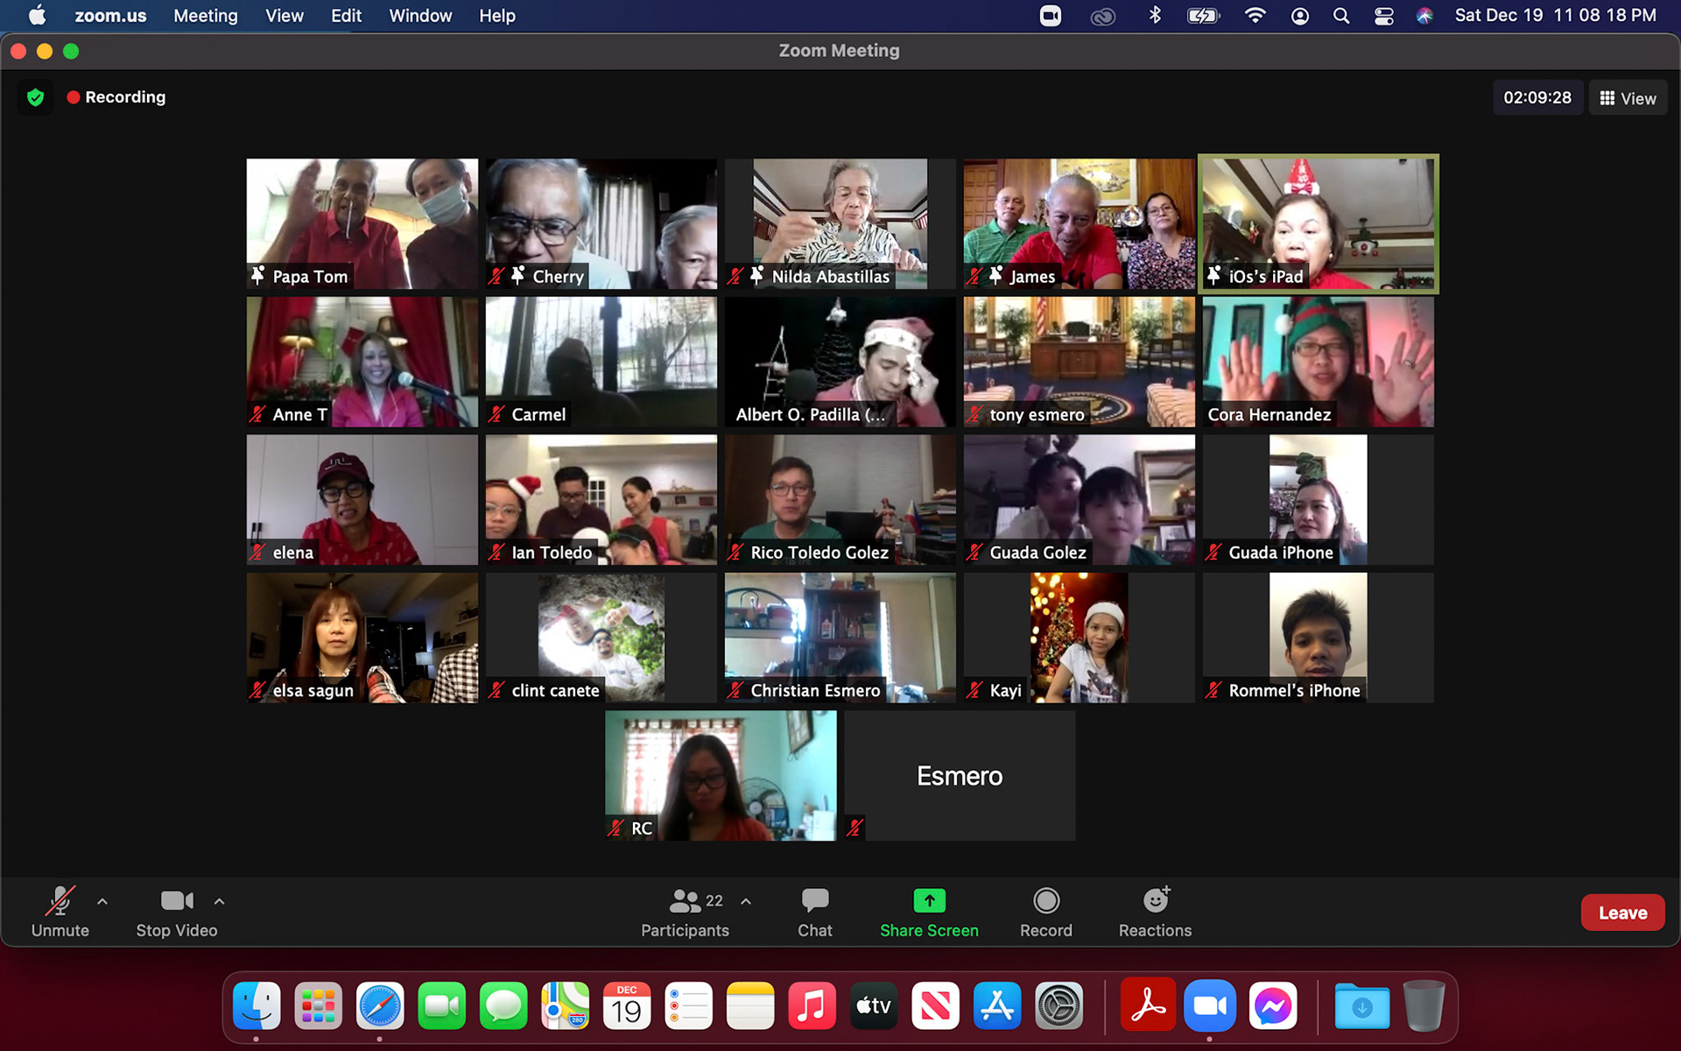The image size is (1681, 1051).
Task: Open Messenger from the Dock
Action: (x=1271, y=1007)
